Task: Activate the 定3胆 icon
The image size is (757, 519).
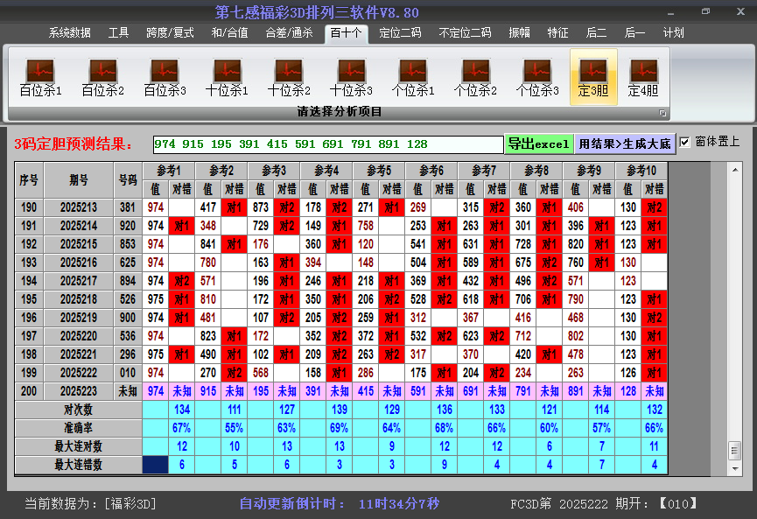Action: pos(593,77)
